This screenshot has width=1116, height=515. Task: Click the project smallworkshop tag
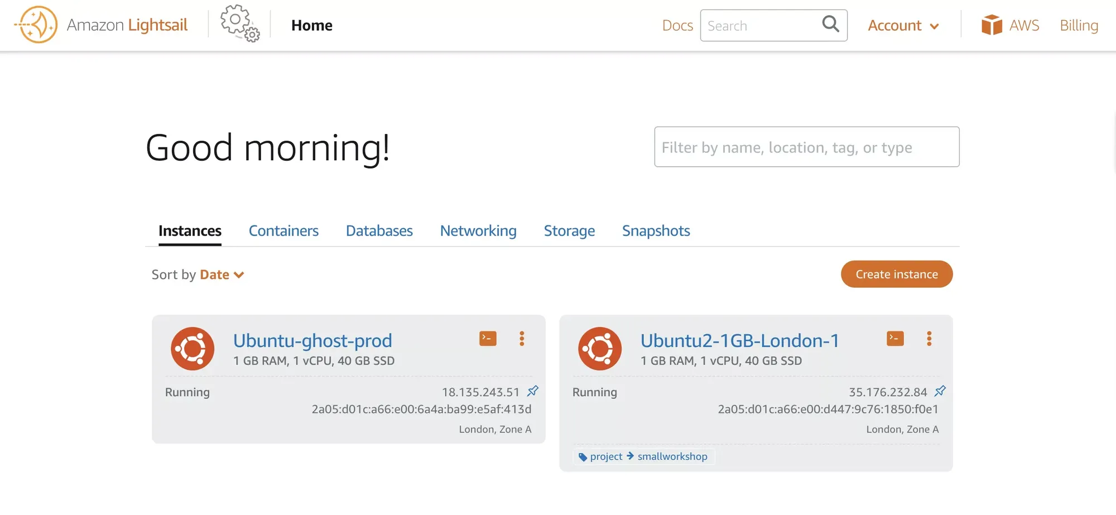coord(643,456)
